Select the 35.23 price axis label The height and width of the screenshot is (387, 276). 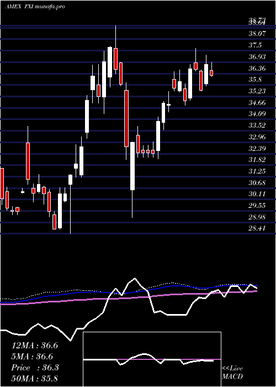[257, 91]
